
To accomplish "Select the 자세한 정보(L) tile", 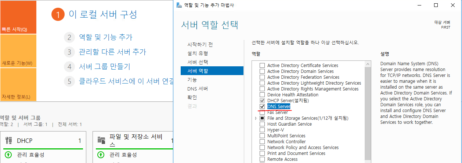I will (18, 85).
